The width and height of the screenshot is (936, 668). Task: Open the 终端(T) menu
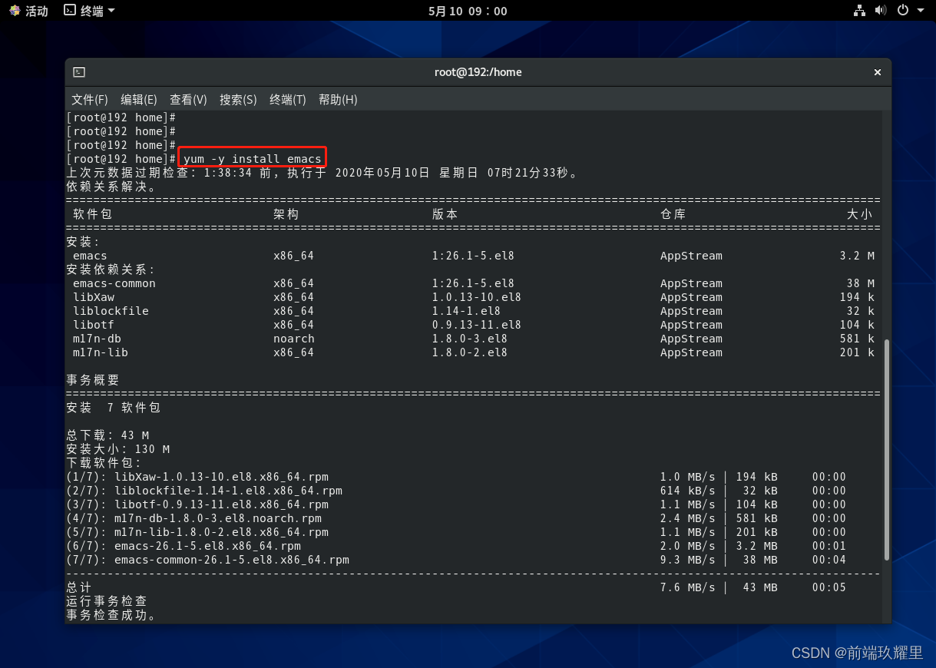coord(288,100)
